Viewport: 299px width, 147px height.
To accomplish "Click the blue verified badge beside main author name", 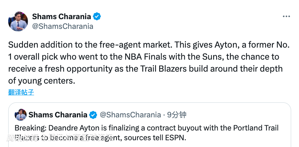I will tap(97, 16).
